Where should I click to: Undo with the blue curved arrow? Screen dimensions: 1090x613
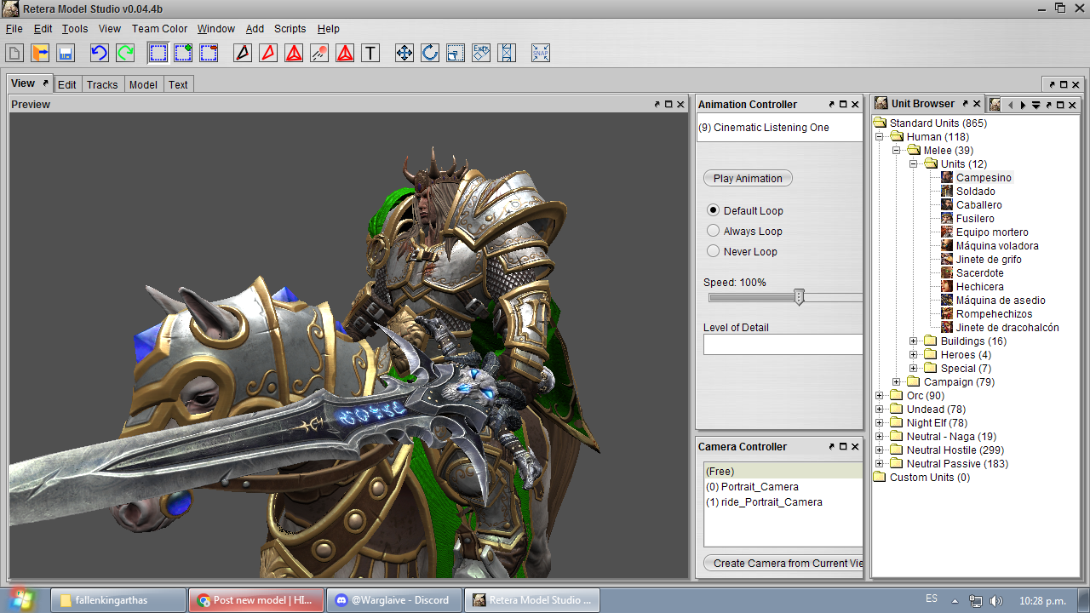[100, 53]
